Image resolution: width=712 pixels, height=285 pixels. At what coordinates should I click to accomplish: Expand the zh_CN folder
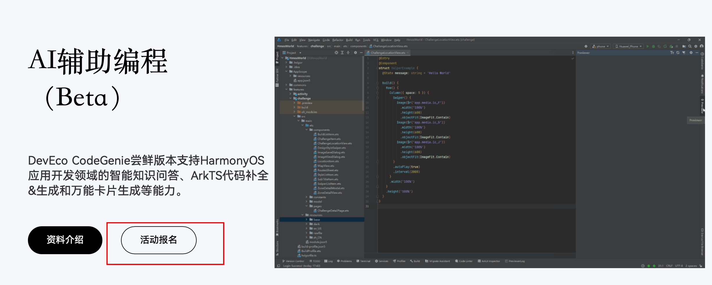pos(307,237)
